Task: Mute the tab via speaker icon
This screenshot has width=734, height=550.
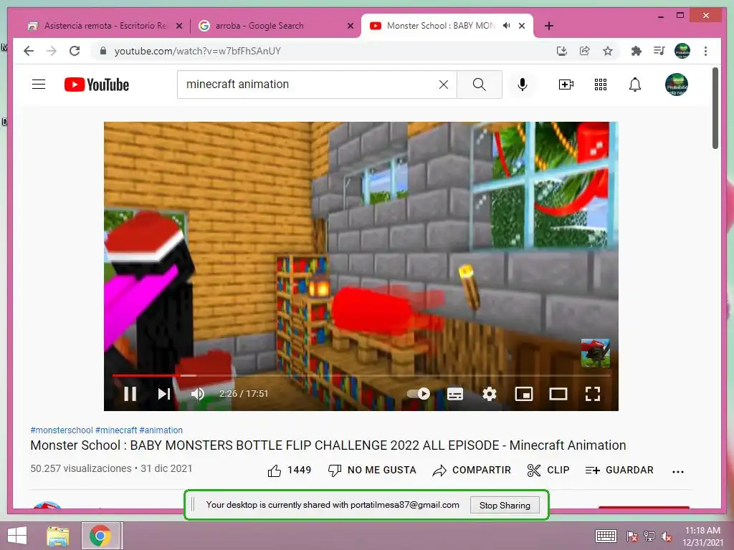Action: click(x=507, y=26)
